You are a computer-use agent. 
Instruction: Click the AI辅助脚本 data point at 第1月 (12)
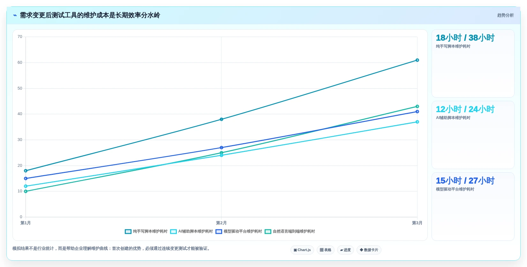coord(26,186)
